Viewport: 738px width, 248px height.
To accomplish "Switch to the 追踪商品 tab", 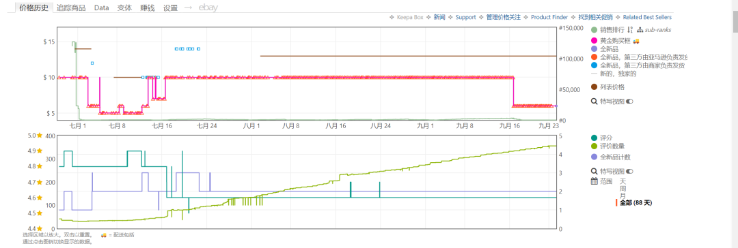I will 71,8.
